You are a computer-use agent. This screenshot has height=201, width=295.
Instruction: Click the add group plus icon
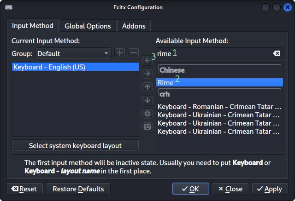pyautogui.click(x=120, y=53)
